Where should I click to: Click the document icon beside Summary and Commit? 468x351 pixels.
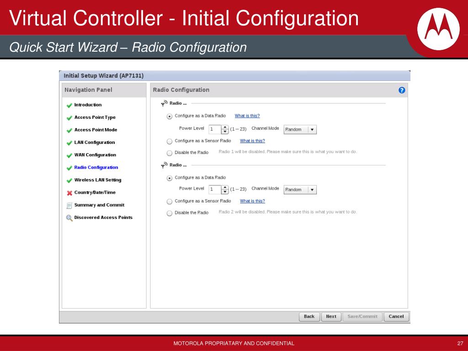pyautogui.click(x=69, y=205)
